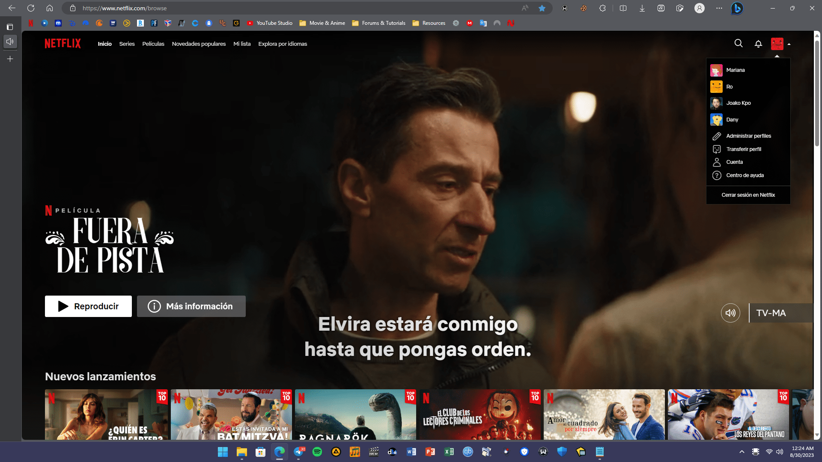Viewport: 822px width, 462px height.
Task: Open the Netflix search icon
Action: [x=738, y=43]
